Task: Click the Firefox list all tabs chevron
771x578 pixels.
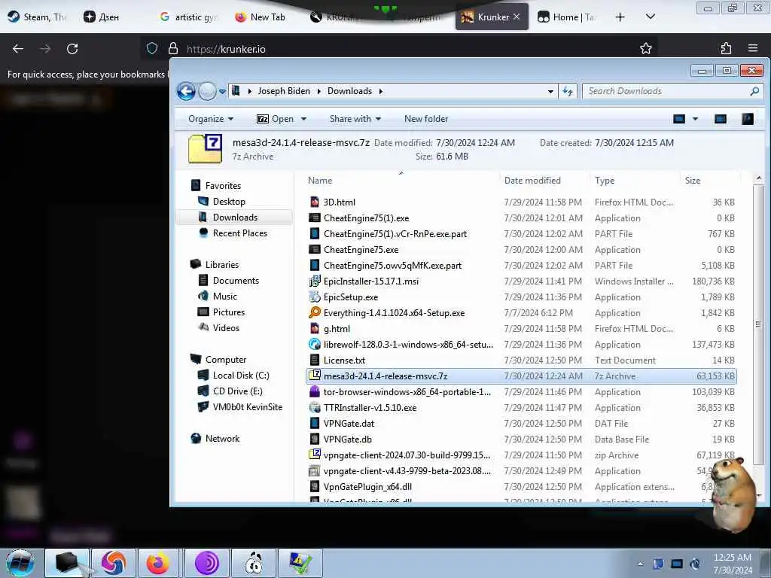Action: [x=650, y=17]
